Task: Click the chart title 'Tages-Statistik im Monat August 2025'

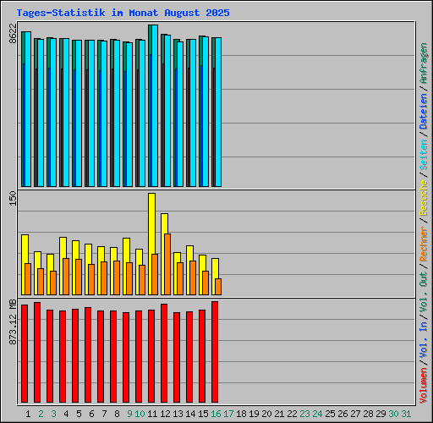Action: pos(123,13)
